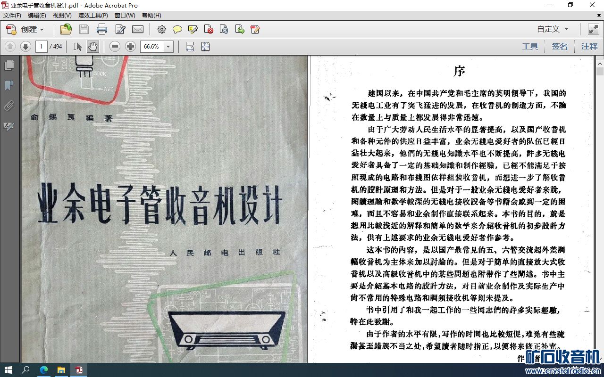
Task: Open the 文件(F) menu
Action: (12, 16)
